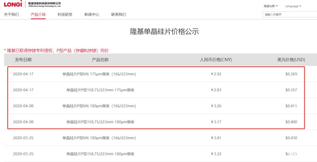The image size is (317, 162).
Task: Click the ¥3.41 price cell
Action: click(216, 138)
